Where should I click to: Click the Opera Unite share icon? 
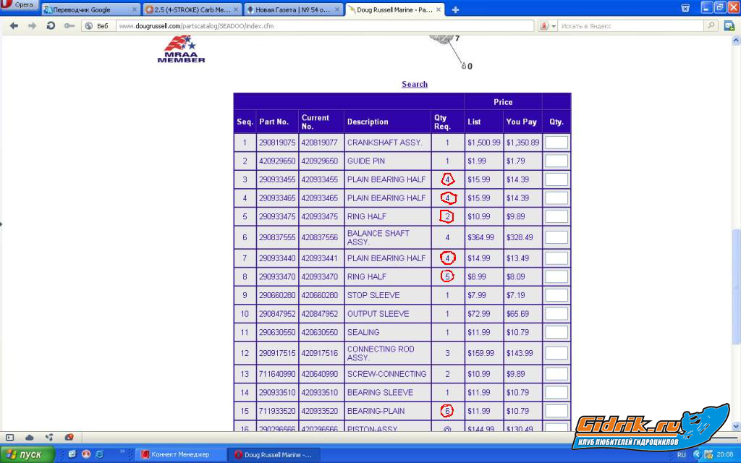[x=49, y=437]
